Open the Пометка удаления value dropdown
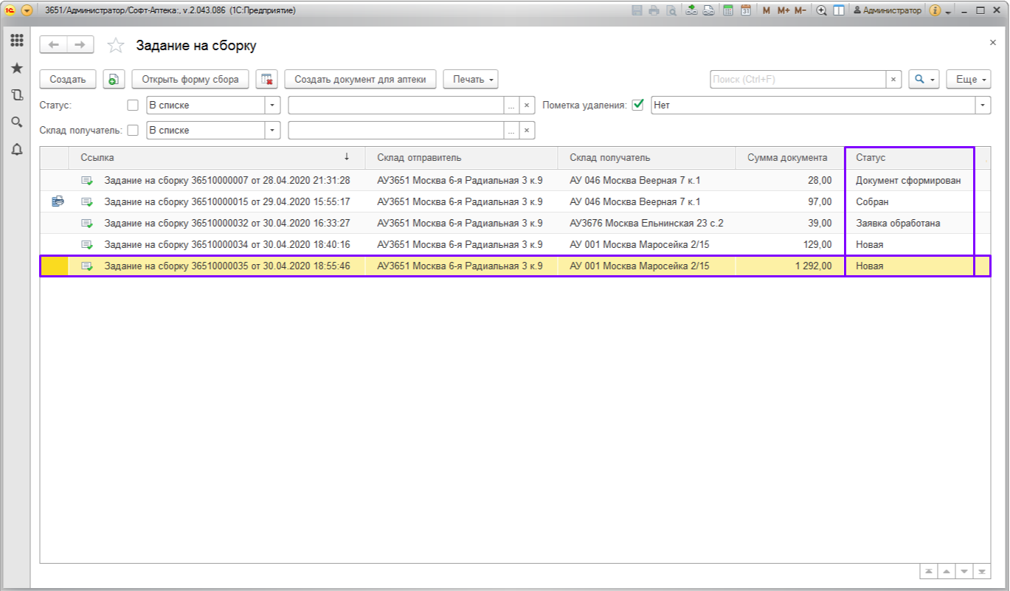The image size is (1010, 591). pos(983,106)
